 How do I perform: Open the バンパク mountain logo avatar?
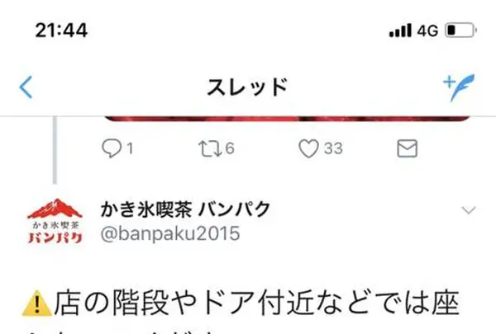(55, 221)
